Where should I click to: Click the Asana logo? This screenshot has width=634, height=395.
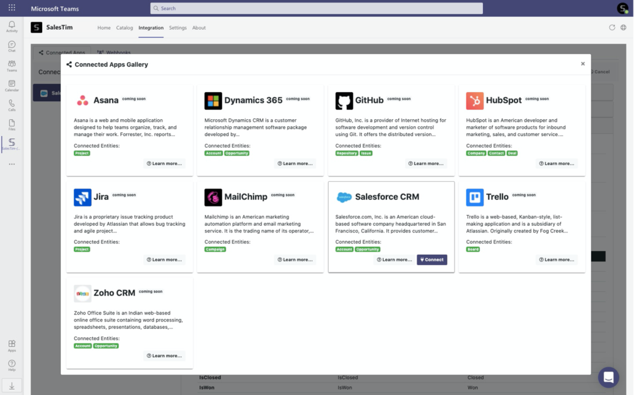tap(82, 101)
